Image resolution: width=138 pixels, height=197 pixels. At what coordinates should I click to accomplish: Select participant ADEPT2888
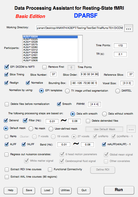(50, 58)
